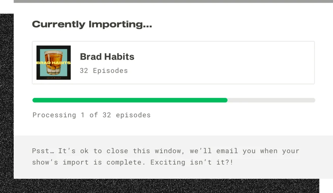Screen dimensions: 333x193
Task: Click the Processing 1 of 32 episodes status
Action: tap(91, 115)
